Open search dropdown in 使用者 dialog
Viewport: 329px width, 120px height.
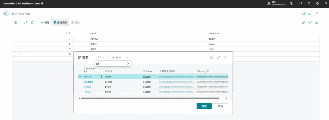click(101, 57)
